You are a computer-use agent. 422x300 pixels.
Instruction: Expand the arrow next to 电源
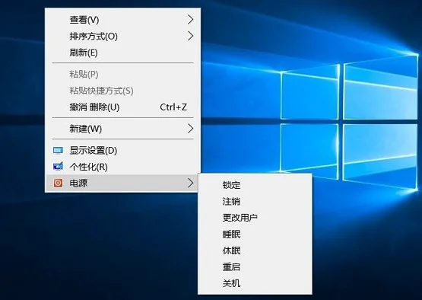click(x=191, y=183)
